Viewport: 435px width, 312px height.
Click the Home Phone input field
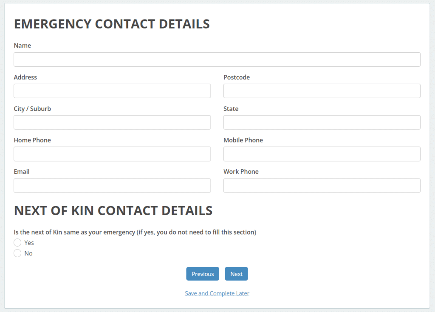pos(112,153)
